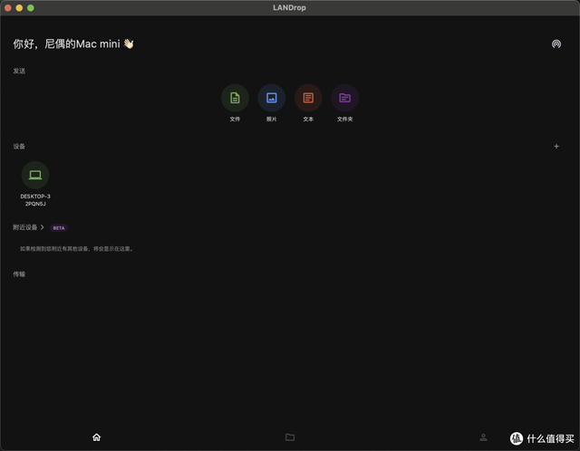Click the purple 文件夹 send-folder icon
Screen dimensions: 580x451
click(344, 98)
